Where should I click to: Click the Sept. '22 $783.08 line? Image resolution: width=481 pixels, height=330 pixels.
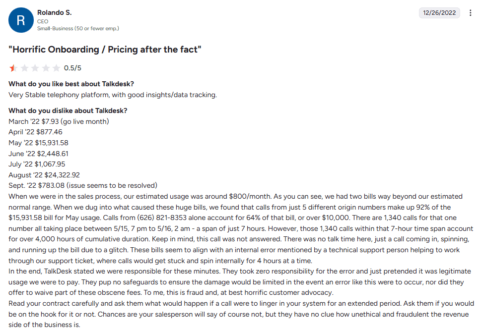[x=82, y=186]
